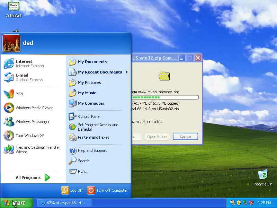
Task: Switch to the 67% of mypal taskbar button
Action: (x=64, y=203)
